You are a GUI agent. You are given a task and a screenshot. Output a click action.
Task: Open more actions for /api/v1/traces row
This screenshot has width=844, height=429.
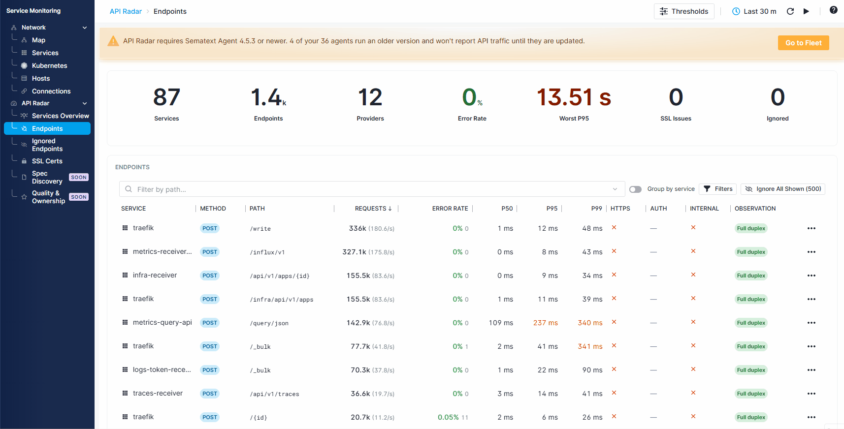point(812,394)
